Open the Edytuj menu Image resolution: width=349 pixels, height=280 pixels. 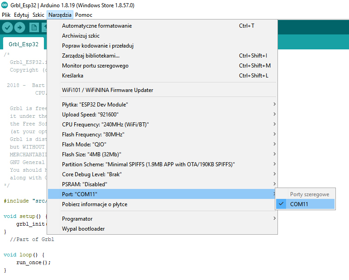click(x=21, y=15)
